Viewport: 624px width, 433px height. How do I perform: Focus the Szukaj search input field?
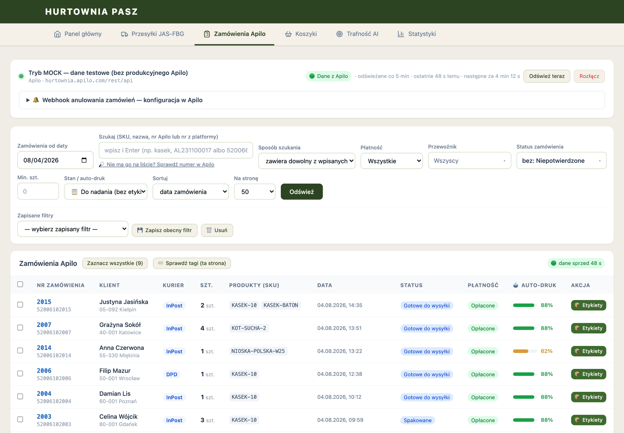pos(176,150)
